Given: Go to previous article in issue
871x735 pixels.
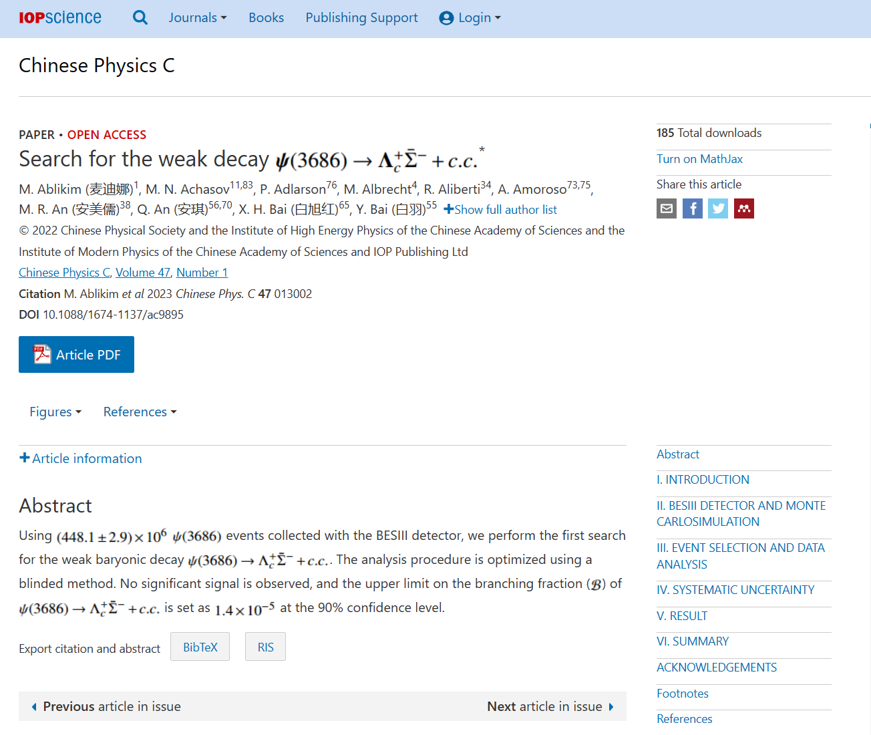Looking at the screenshot, I should 106,706.
